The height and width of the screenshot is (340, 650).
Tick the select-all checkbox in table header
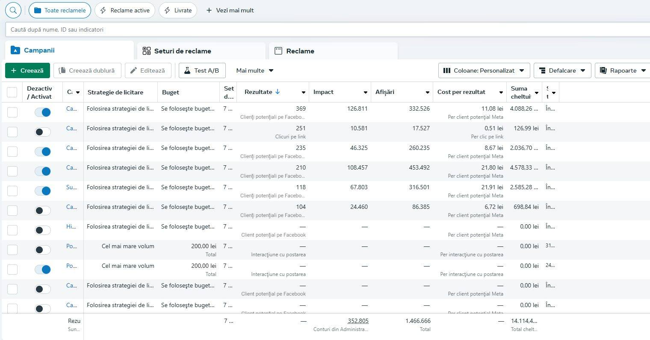12,92
